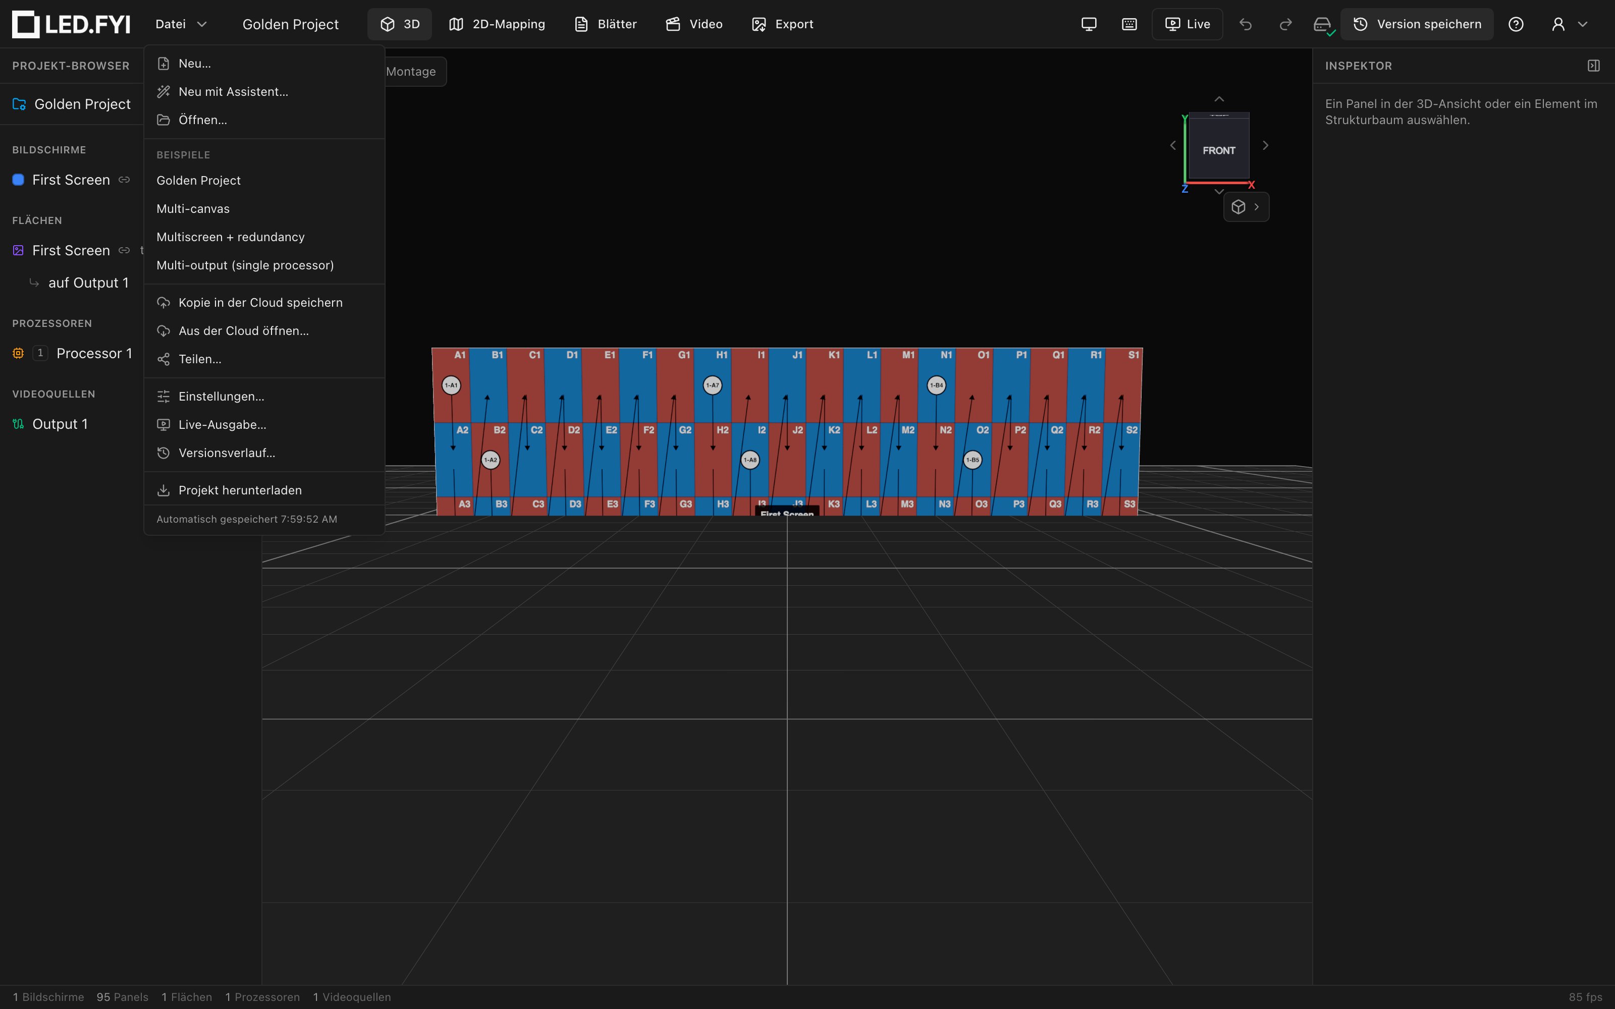Image resolution: width=1615 pixels, height=1009 pixels.
Task: Click 'Öffnen...' in the Datei menu
Action: click(x=264, y=120)
